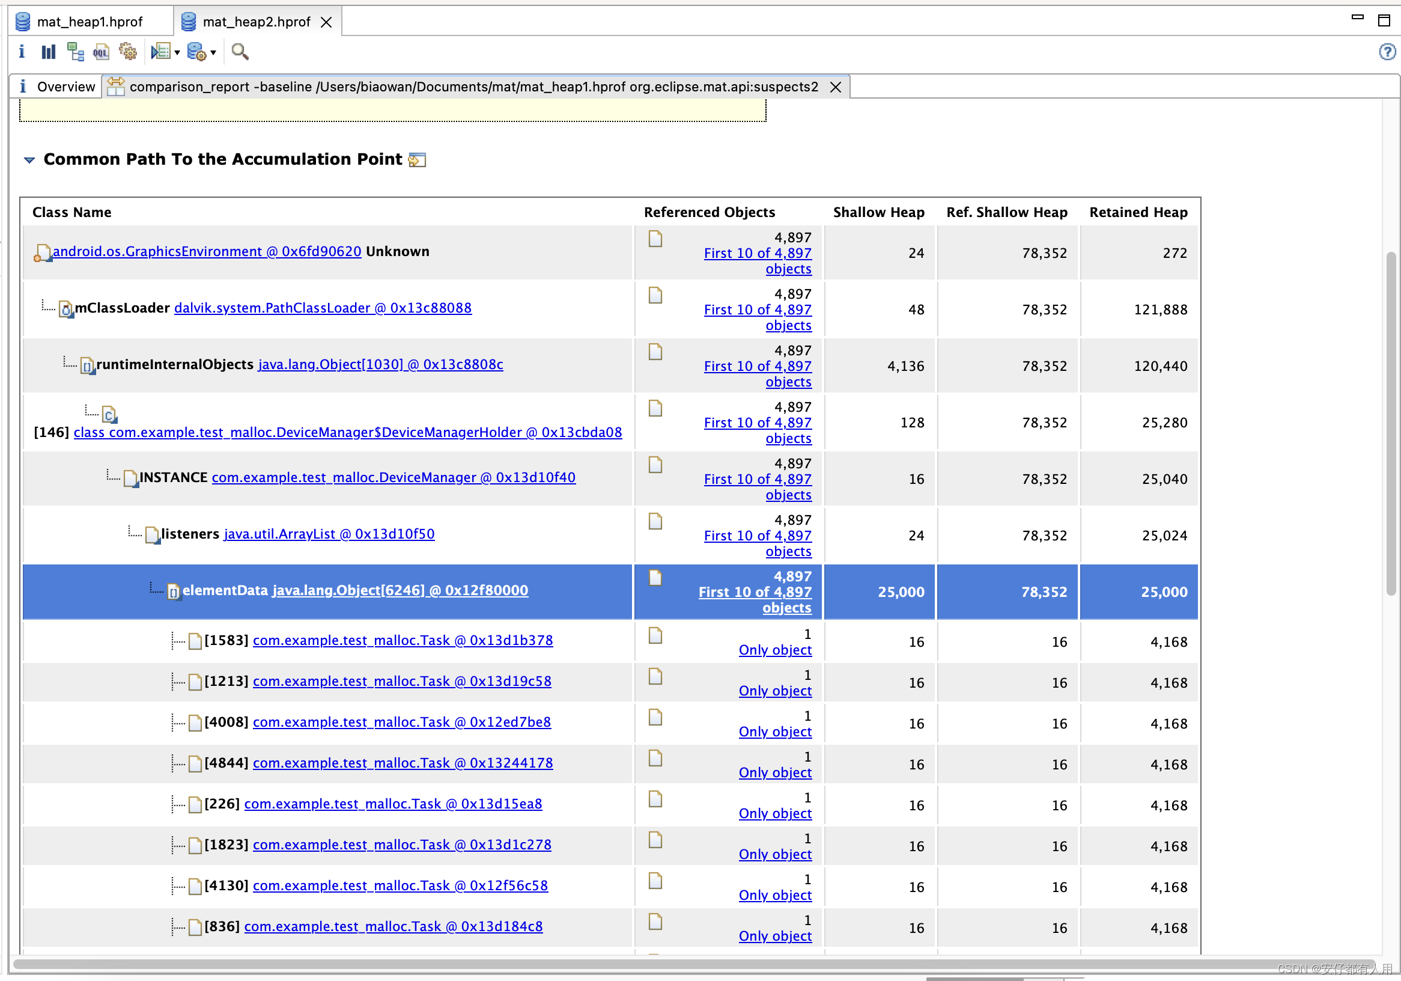Open the Task @ 0x13d1b378 link
The width and height of the screenshot is (1401, 981).
tap(403, 640)
